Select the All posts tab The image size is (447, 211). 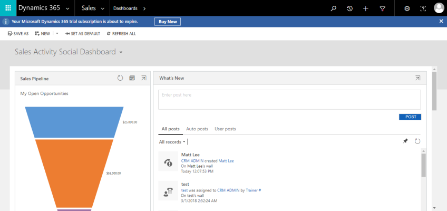tap(170, 129)
